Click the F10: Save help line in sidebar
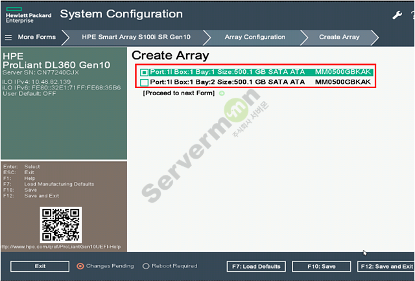Viewport: 415px width, 281px height. (20, 190)
